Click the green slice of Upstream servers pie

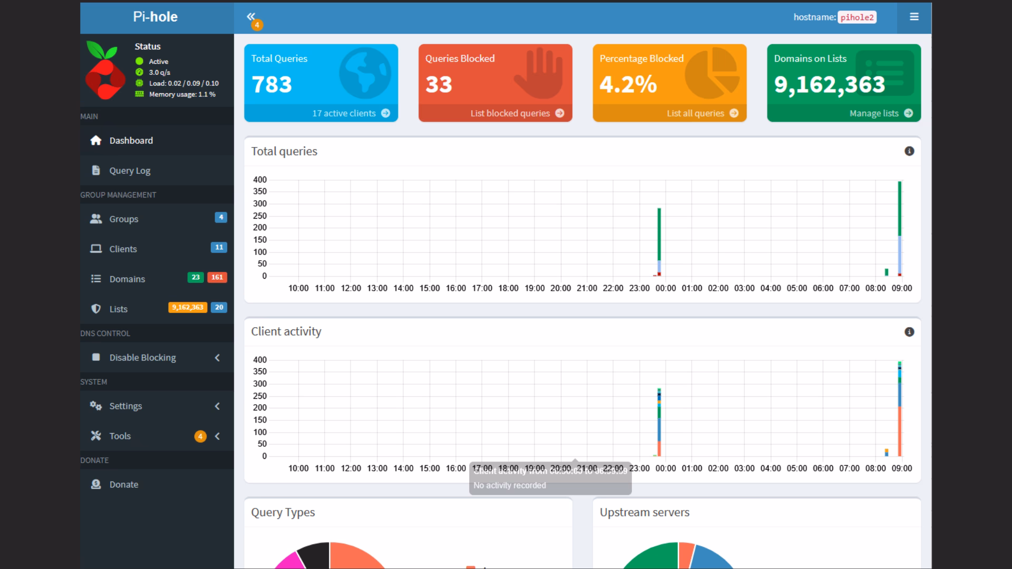point(655,557)
